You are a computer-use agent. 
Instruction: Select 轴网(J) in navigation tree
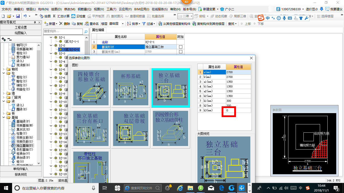tap(22, 45)
